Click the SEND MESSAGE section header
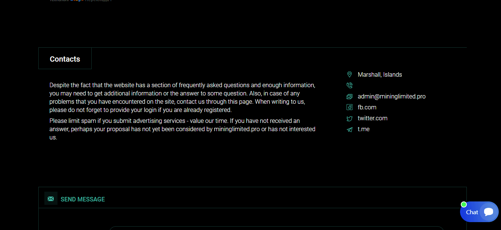Image resolution: width=501 pixels, height=230 pixels. coord(83,199)
